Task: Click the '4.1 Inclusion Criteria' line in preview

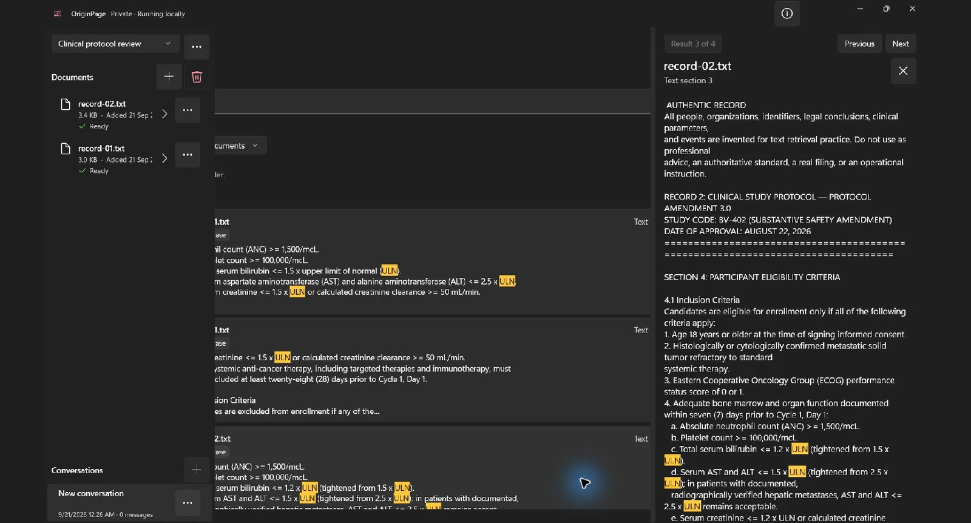Action: pyautogui.click(x=702, y=300)
